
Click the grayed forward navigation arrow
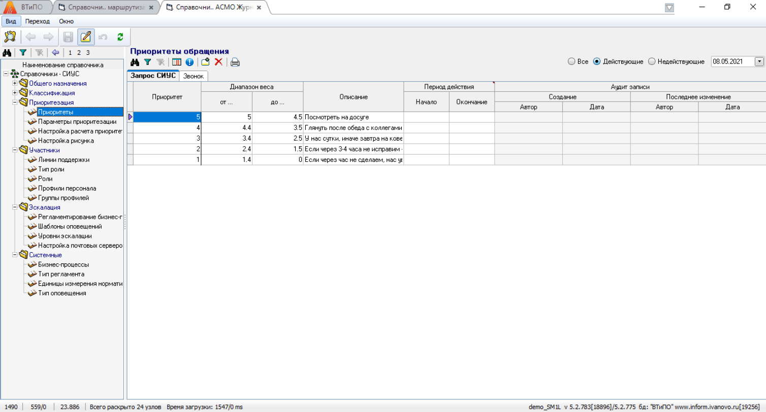pos(48,37)
